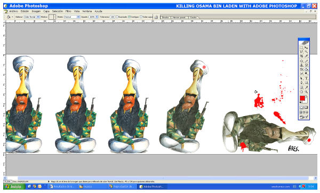Image resolution: width=320 pixels, height=193 pixels.
Task: Enable the Suavizado checkbox
Action: tap(117, 17)
